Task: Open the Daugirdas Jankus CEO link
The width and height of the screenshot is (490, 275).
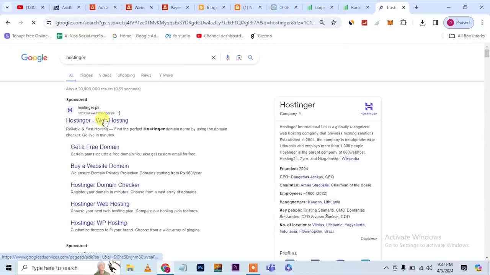Action: click(x=307, y=177)
